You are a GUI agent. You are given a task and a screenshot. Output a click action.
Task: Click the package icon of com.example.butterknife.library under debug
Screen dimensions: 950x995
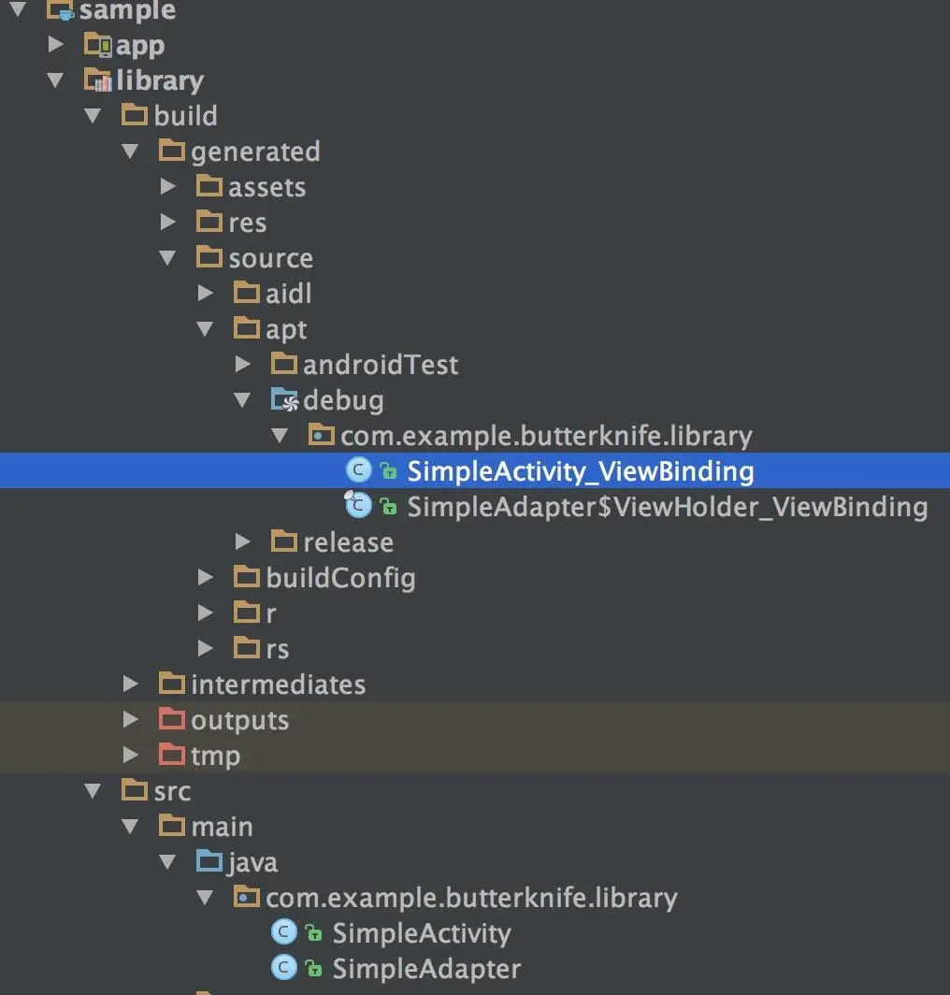coord(321,435)
